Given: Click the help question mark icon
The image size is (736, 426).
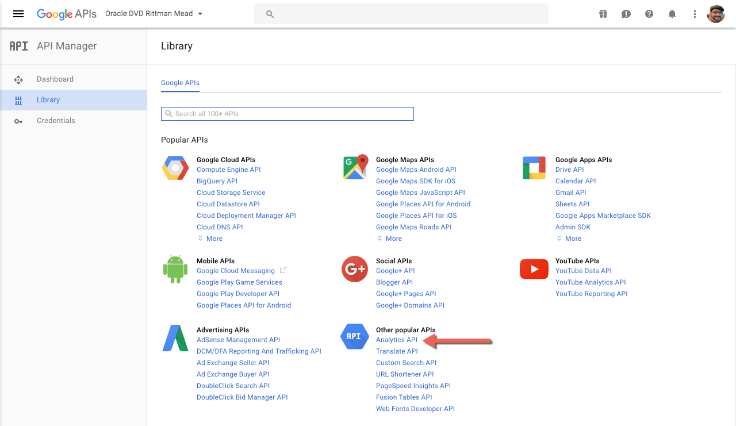Looking at the screenshot, I should point(649,14).
